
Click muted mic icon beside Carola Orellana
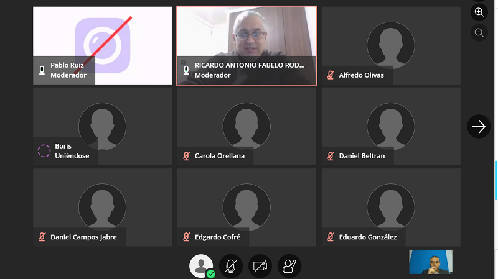(186, 156)
